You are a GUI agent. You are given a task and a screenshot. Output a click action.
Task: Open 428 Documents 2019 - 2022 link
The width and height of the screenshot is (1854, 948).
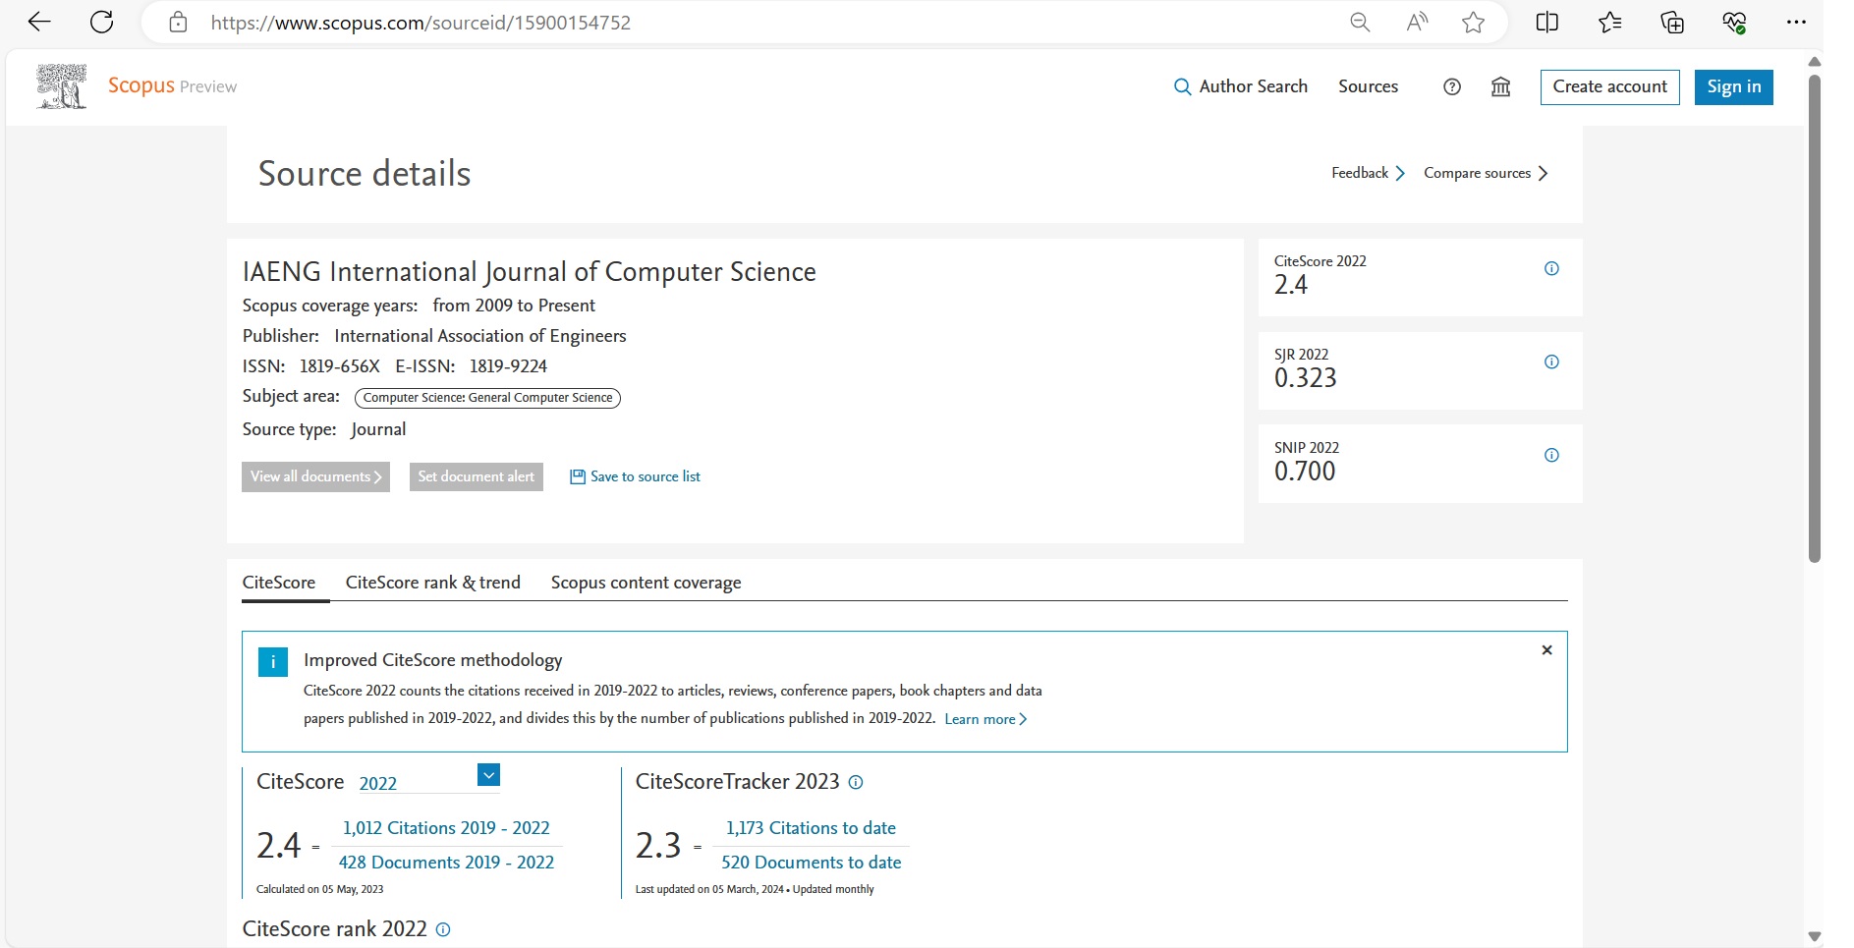coord(446,863)
